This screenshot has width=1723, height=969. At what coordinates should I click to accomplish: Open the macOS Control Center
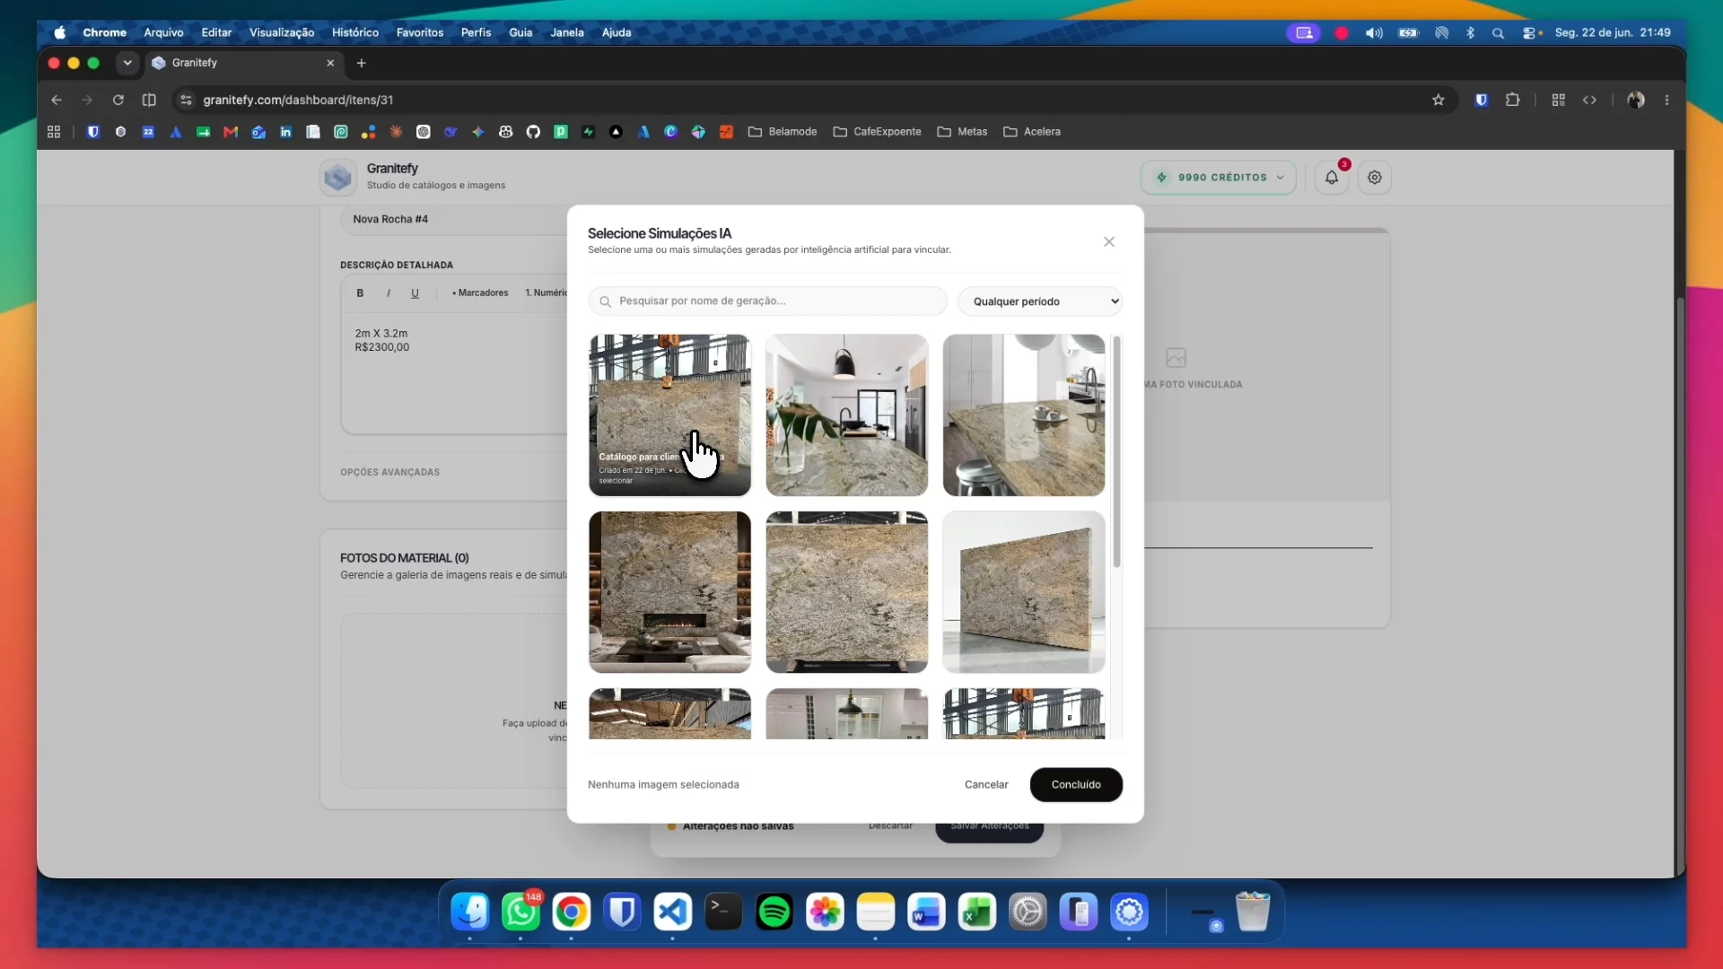pyautogui.click(x=1530, y=32)
